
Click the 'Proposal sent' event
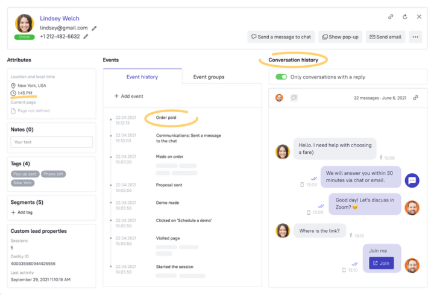click(x=169, y=185)
